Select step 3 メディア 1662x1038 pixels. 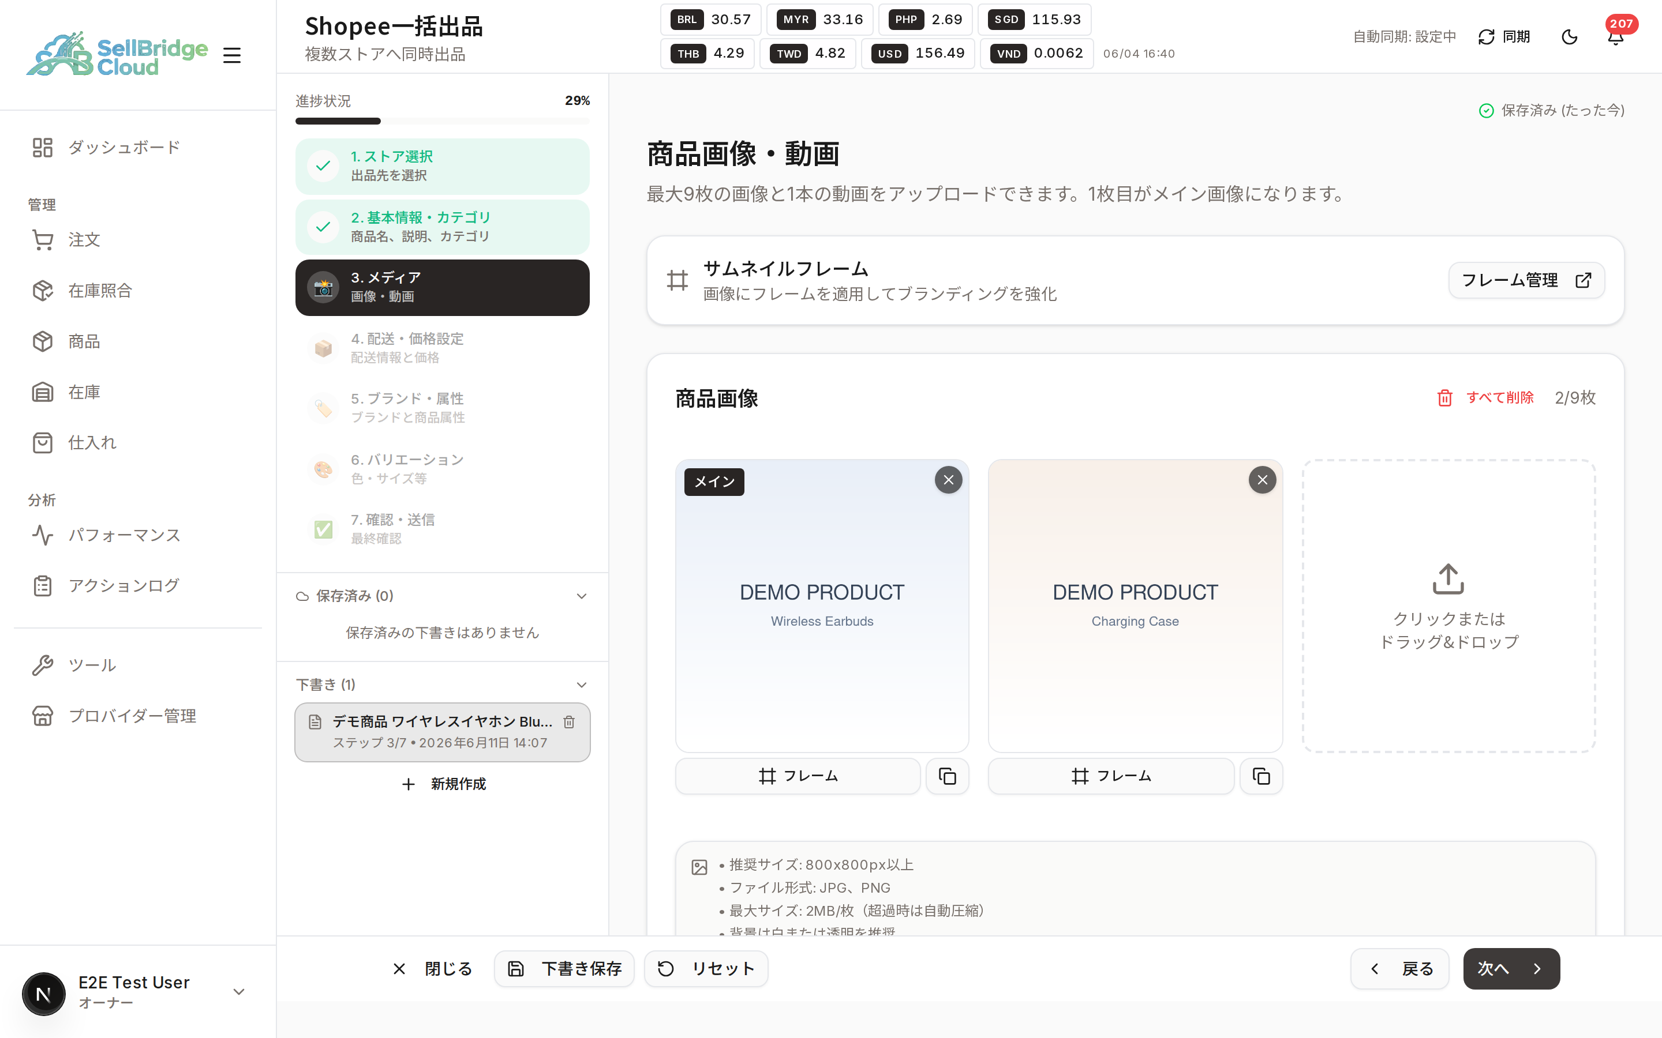pos(442,288)
